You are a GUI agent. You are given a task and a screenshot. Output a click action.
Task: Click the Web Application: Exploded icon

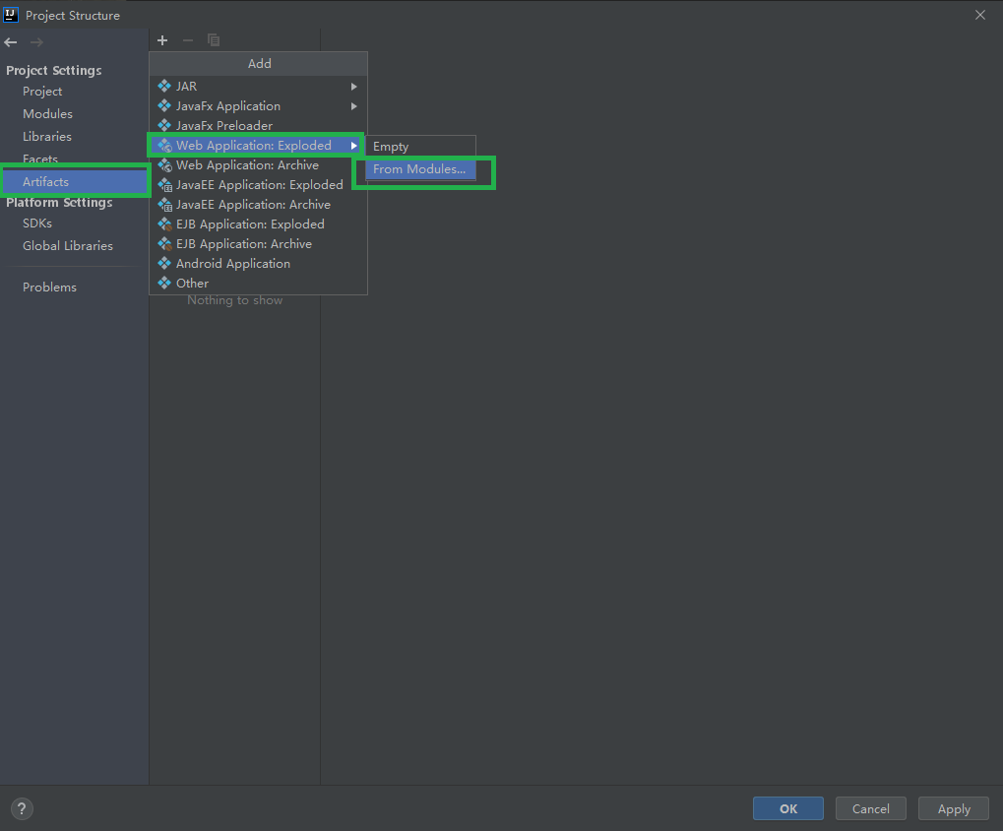coord(165,145)
